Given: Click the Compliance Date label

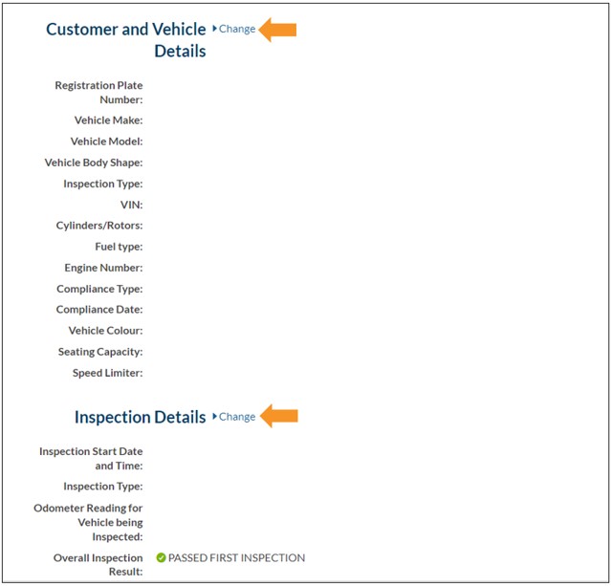Looking at the screenshot, I should tap(99, 310).
